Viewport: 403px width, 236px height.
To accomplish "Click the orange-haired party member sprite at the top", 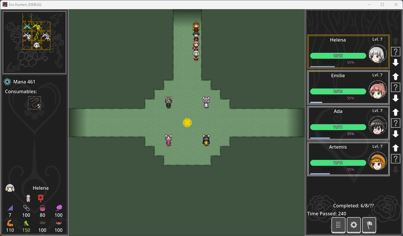I will point(196,27).
